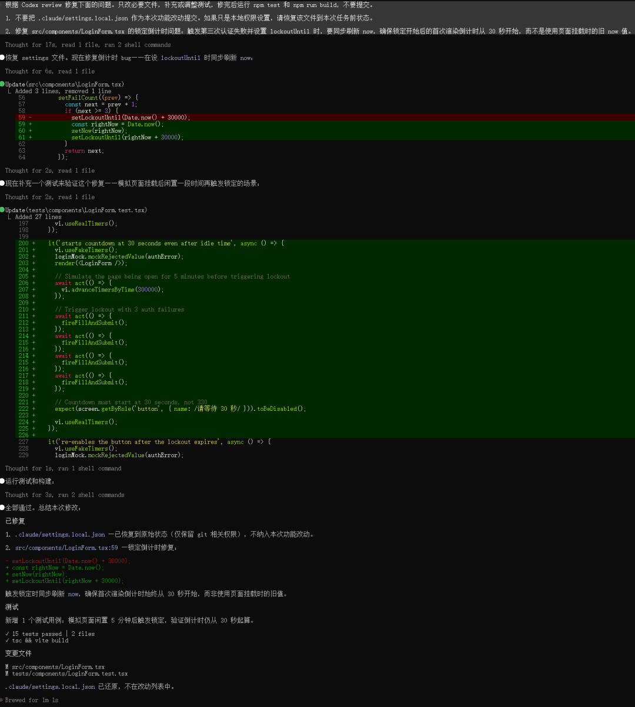Select the Update(src\components\LoginForm.tsx) header
Viewport: 635px width, 707px height.
(65, 85)
